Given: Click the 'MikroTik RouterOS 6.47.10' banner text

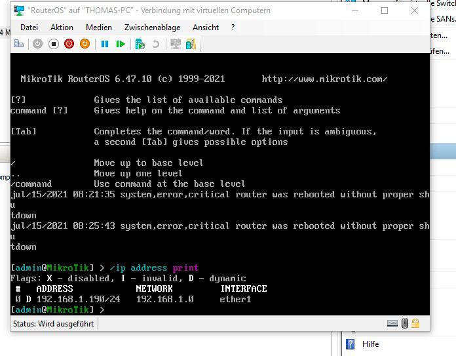Looking at the screenshot, I should pyautogui.click(x=86, y=79).
